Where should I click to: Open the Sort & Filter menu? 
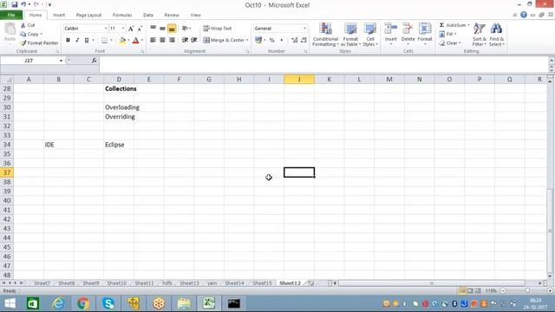point(480,35)
